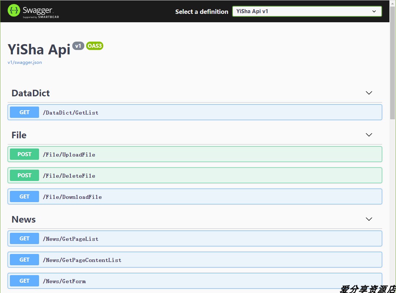Screen dimensions: 396x293
Task: Click the News section heading
Action: point(23,220)
